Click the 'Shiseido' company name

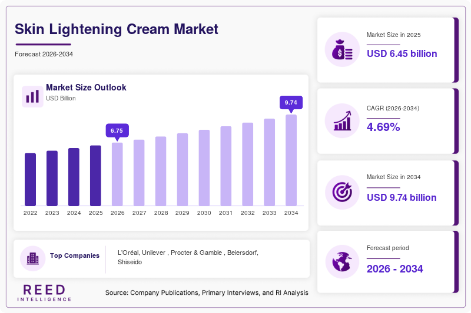click(130, 262)
